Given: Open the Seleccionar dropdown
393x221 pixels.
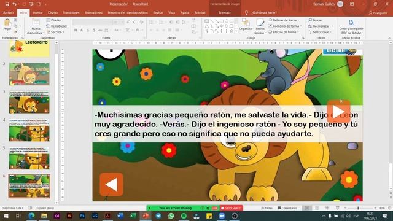Looking at the screenshot, I should [x=320, y=32].
